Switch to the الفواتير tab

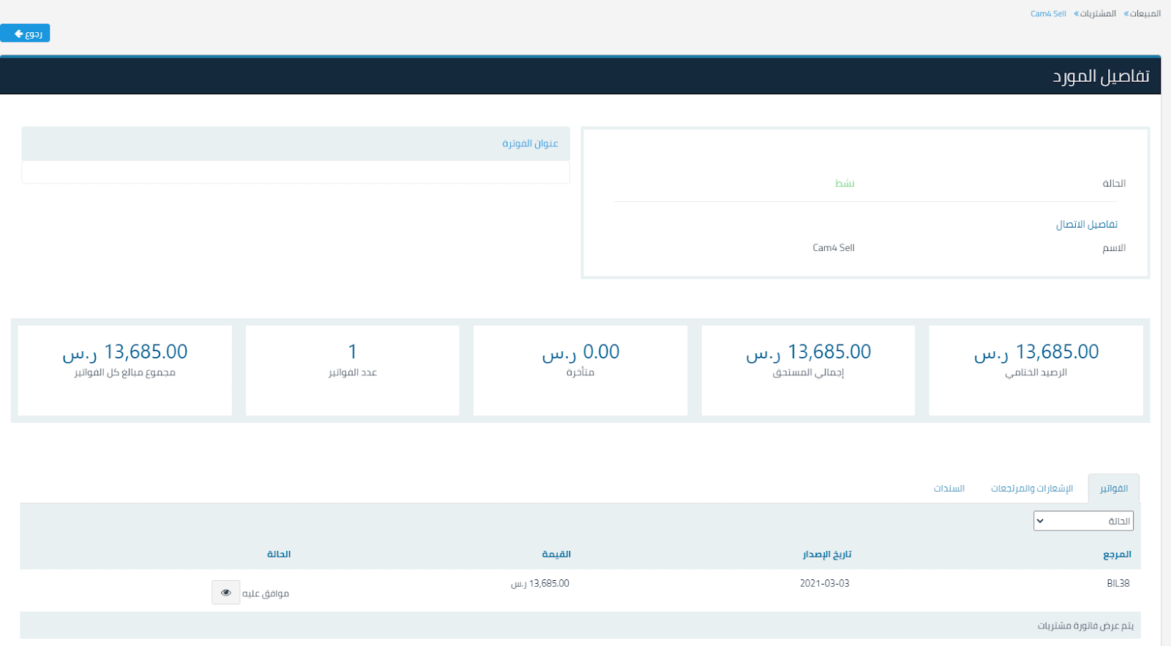(1113, 489)
